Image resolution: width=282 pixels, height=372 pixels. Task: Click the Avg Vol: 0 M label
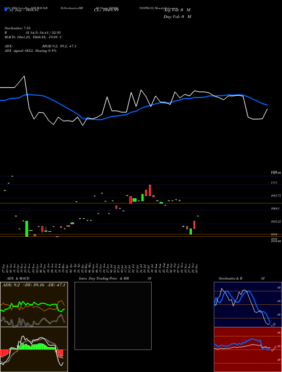[x=177, y=10]
